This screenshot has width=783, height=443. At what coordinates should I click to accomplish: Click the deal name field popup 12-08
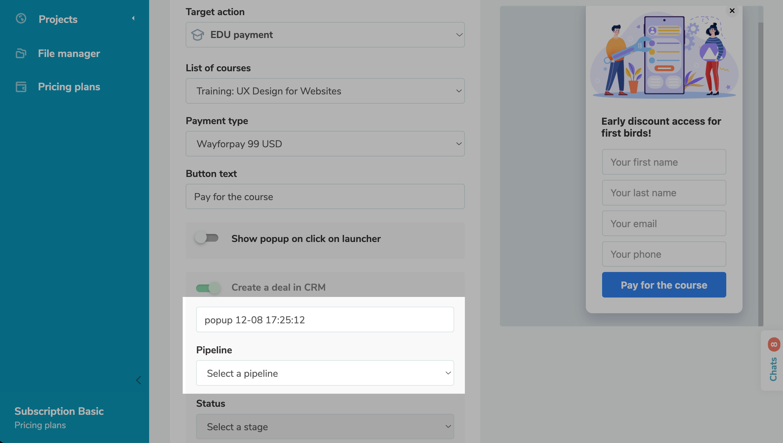pyautogui.click(x=325, y=319)
